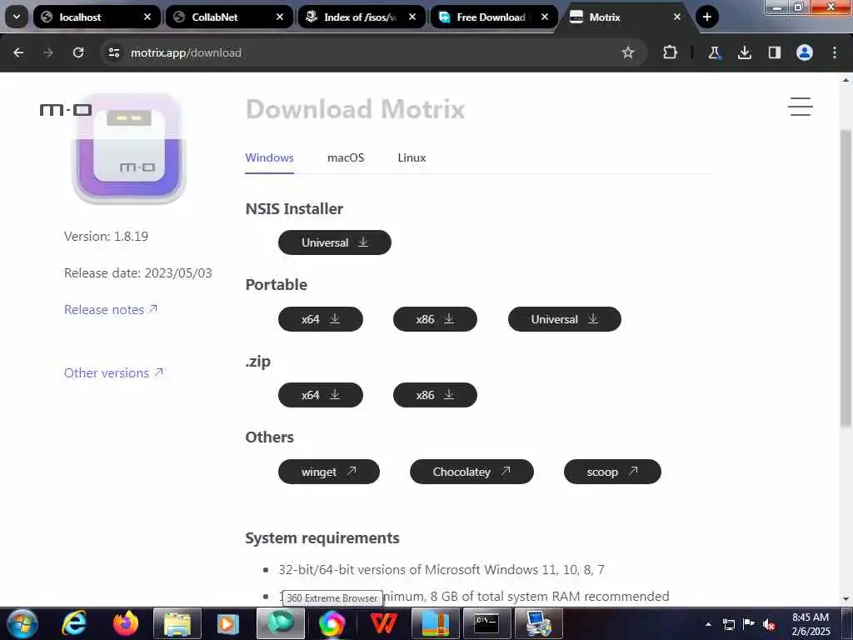Select the macOS platform tab
This screenshot has height=640, width=853.
click(x=346, y=157)
